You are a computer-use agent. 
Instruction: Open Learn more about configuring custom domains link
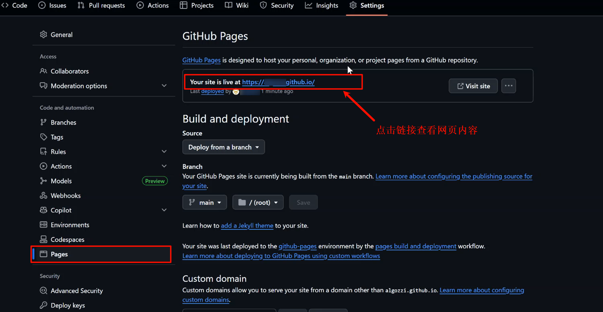click(482, 290)
